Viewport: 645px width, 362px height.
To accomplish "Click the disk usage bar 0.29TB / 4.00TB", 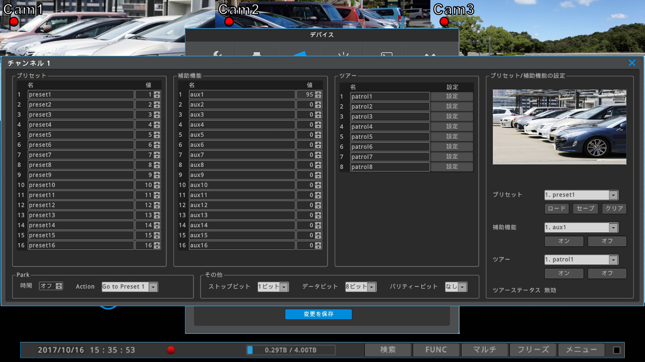I will click(x=291, y=350).
